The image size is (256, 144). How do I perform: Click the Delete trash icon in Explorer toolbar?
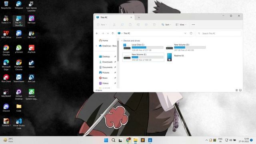154,25
